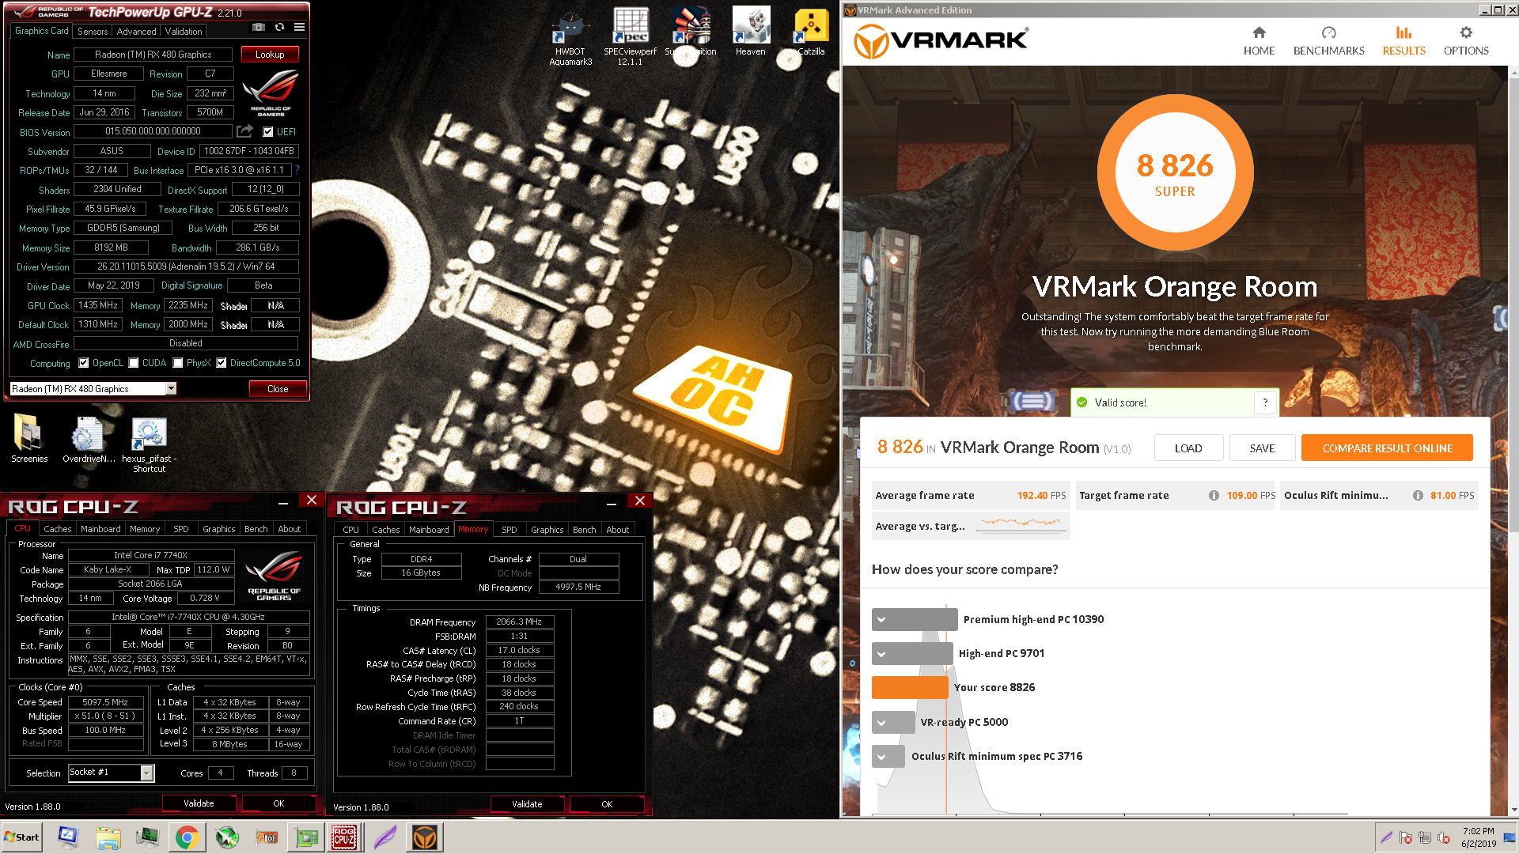Open file explorer folder in taskbar
The width and height of the screenshot is (1519, 854).
[x=108, y=837]
